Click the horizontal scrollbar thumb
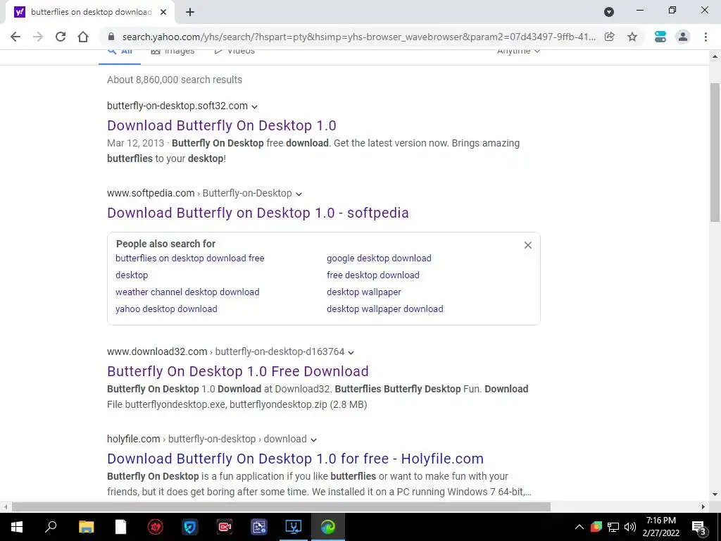 pyautogui.click(x=280, y=507)
